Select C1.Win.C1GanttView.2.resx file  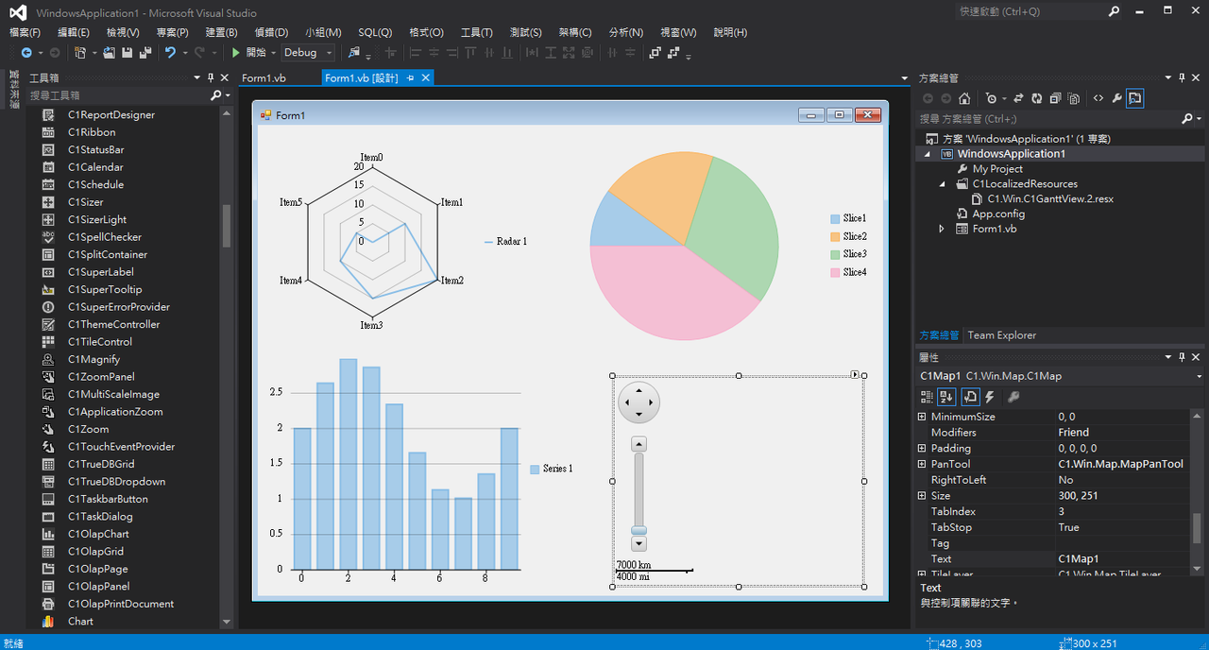1050,199
